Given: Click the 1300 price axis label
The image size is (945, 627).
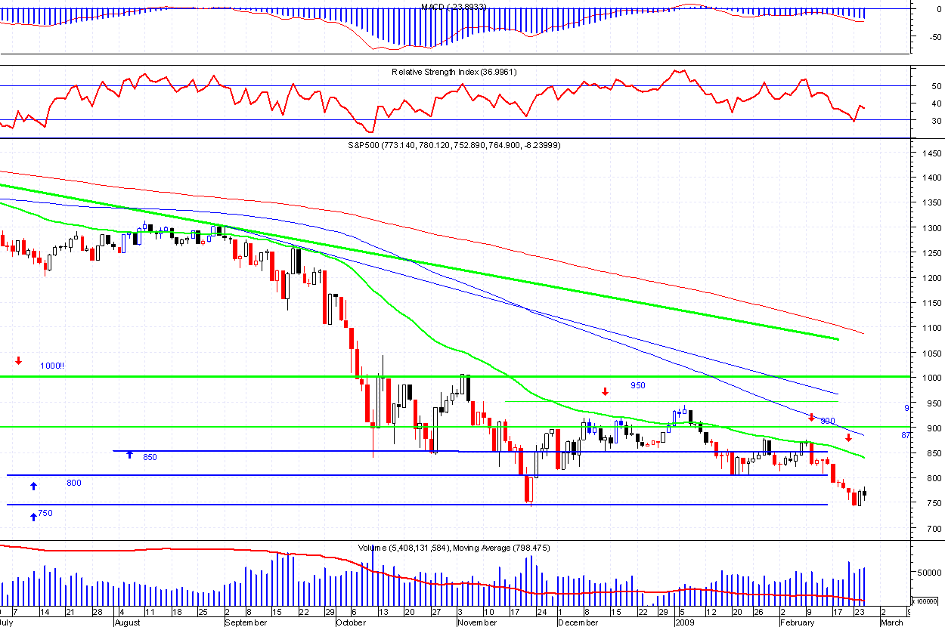Looking at the screenshot, I should tap(931, 228).
